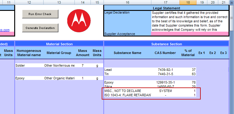Select the Silica substance cell
Image resolution: width=234 pixels, height=114 pixels.
128,87
